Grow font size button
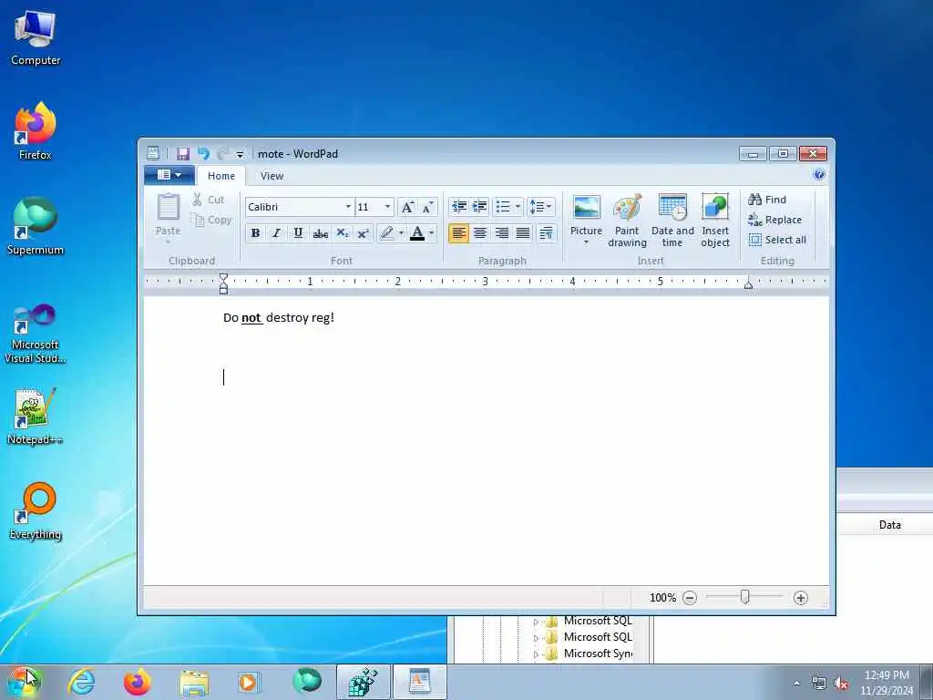The width and height of the screenshot is (933, 700). (x=407, y=207)
